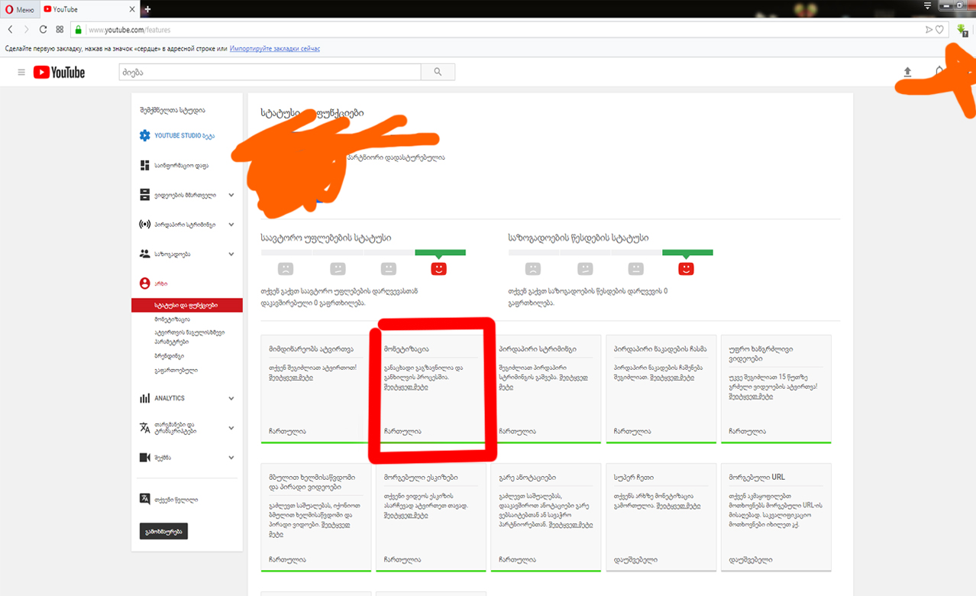Click the Create (შექმნა) camera icon
This screenshot has height=596, width=976.
point(144,458)
